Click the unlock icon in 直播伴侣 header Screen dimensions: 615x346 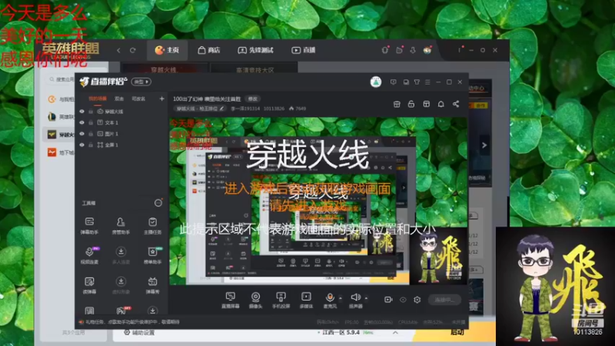(x=411, y=104)
